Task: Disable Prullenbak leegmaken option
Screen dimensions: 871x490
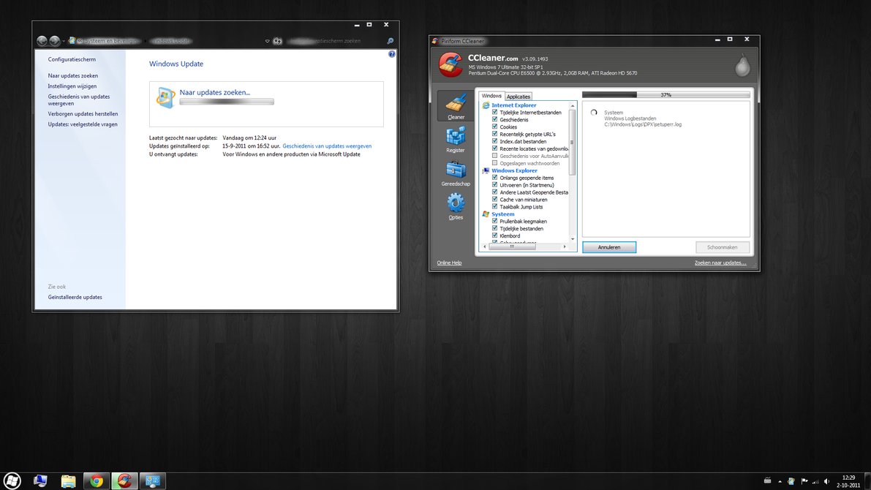Action: point(495,221)
